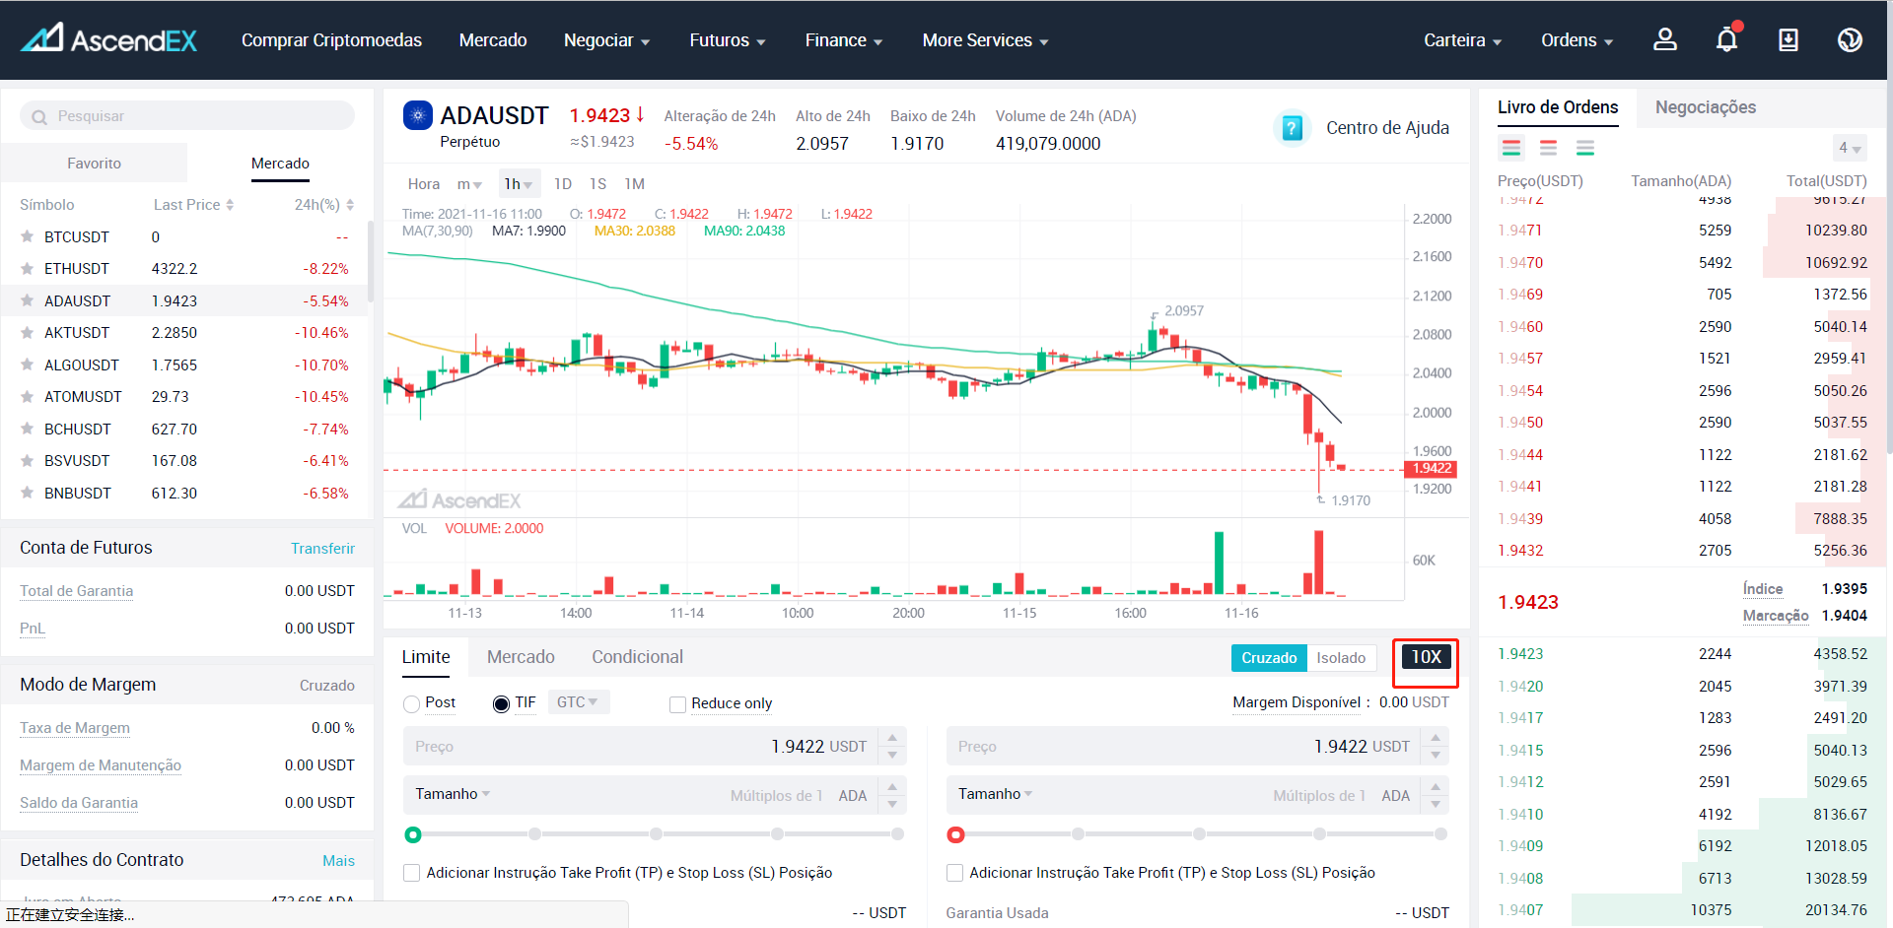Favorite the ALGOUSDT star
Screen dimensions: 1893x928
point(28,365)
